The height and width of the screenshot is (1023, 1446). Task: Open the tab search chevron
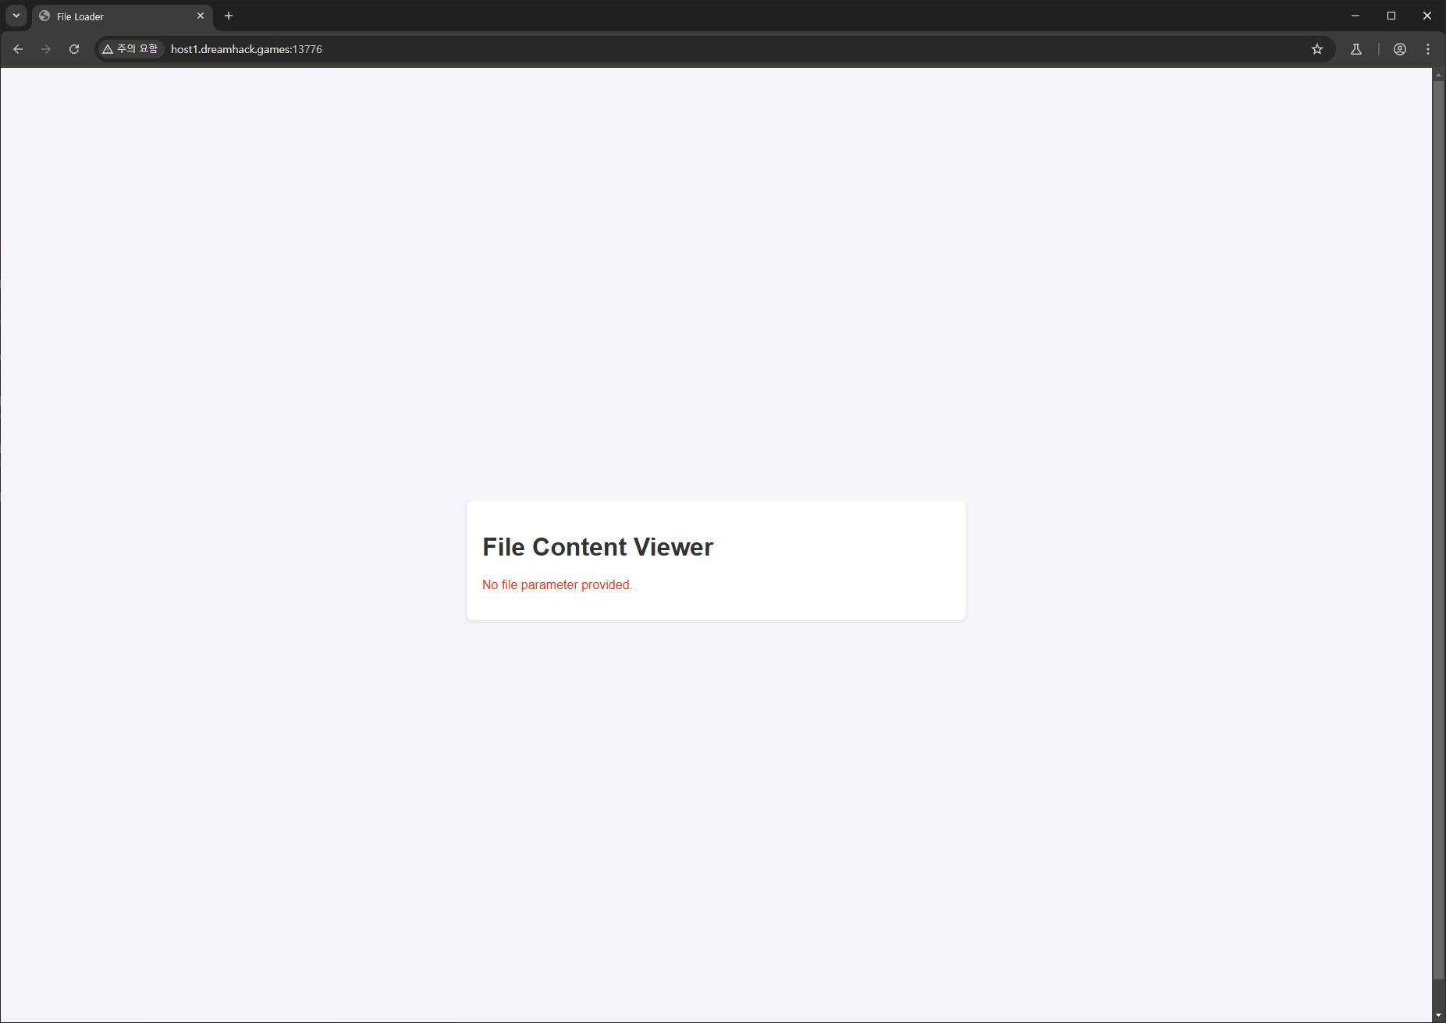point(15,16)
